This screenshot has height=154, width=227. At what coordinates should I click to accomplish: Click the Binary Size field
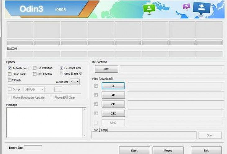click(x=33, y=148)
